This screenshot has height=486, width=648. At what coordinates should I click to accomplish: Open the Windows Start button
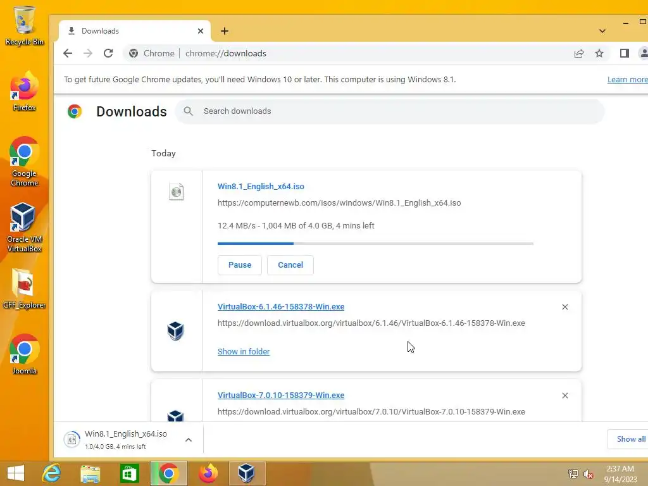click(16, 473)
